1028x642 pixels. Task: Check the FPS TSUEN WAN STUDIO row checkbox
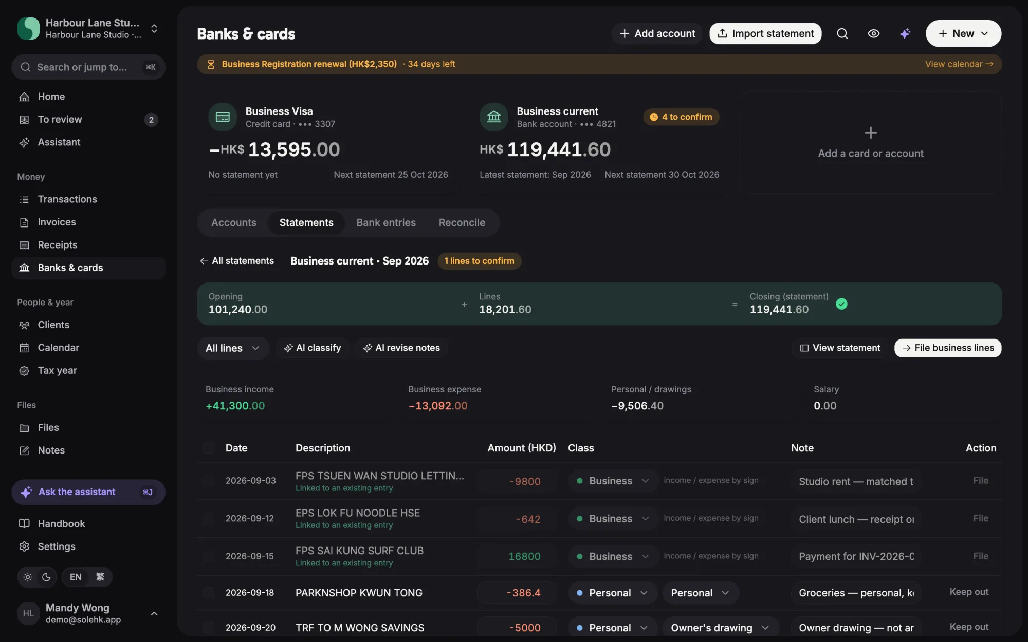[208, 481]
